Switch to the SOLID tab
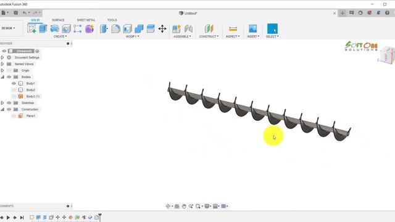This screenshot has height=222, width=395. pos(35,20)
